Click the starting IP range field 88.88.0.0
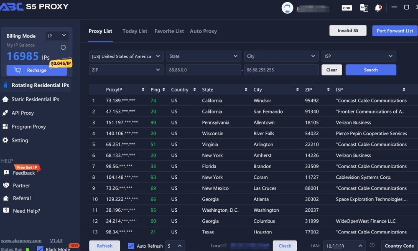 (204, 70)
